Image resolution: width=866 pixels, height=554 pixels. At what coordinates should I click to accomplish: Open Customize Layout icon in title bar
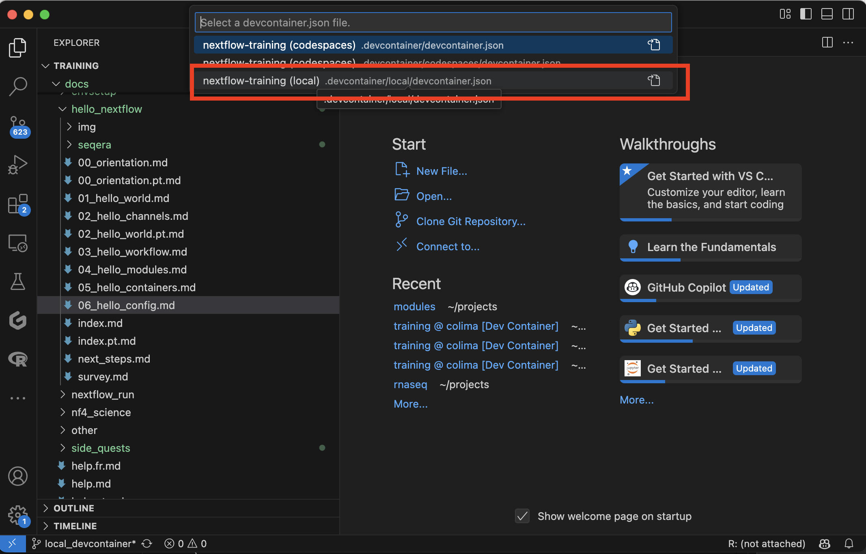pos(785,14)
